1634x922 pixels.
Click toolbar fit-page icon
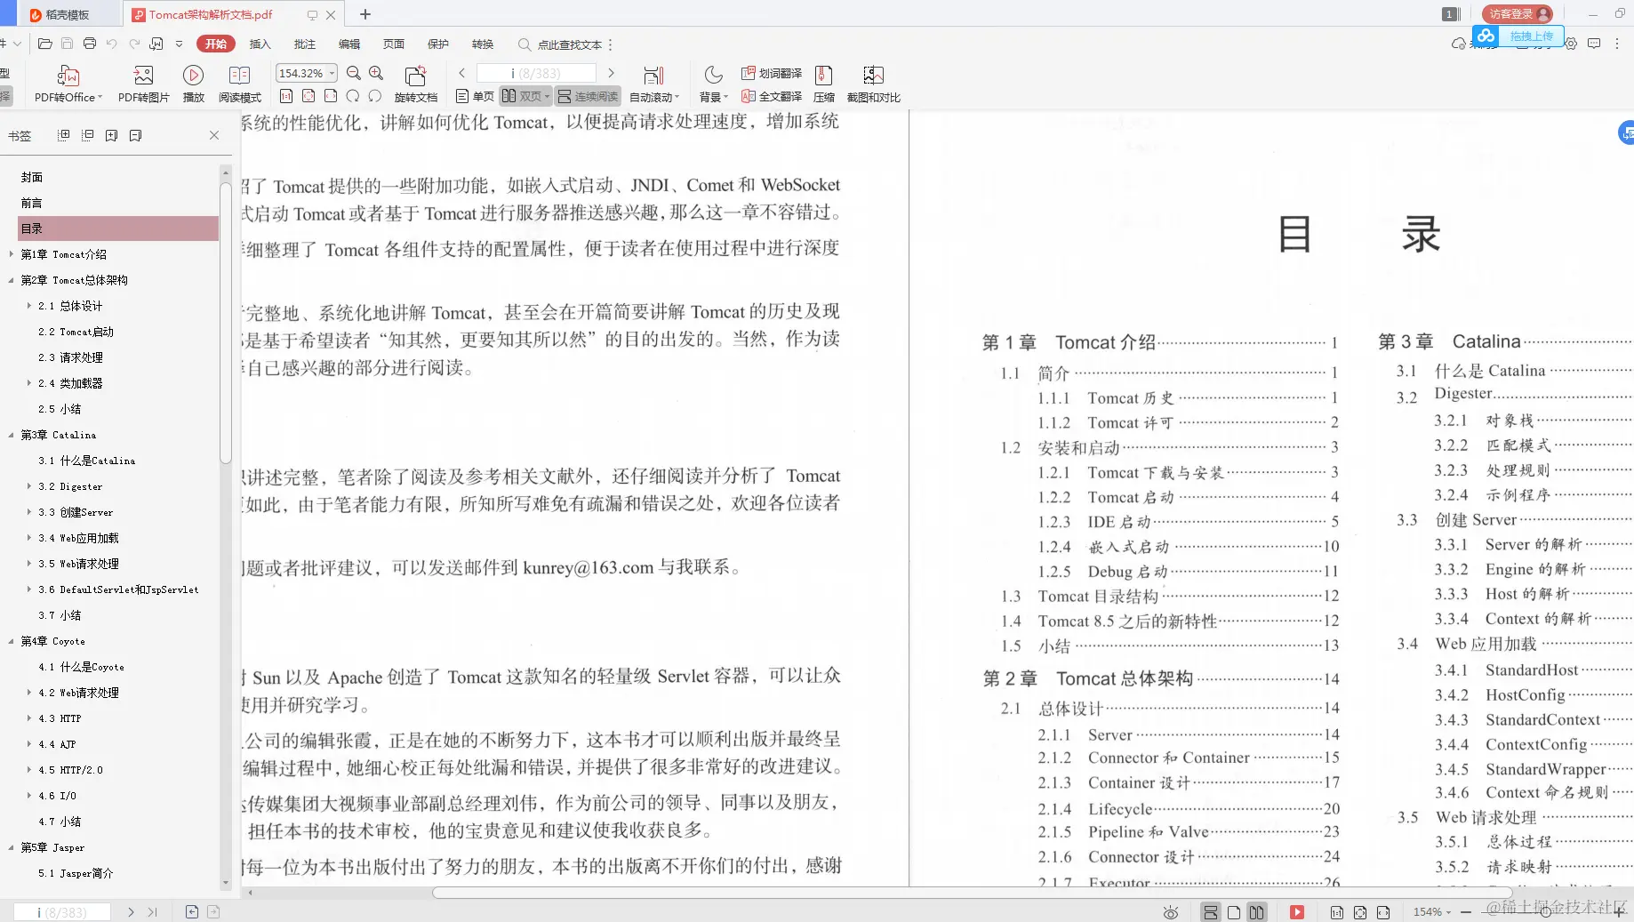tap(308, 96)
